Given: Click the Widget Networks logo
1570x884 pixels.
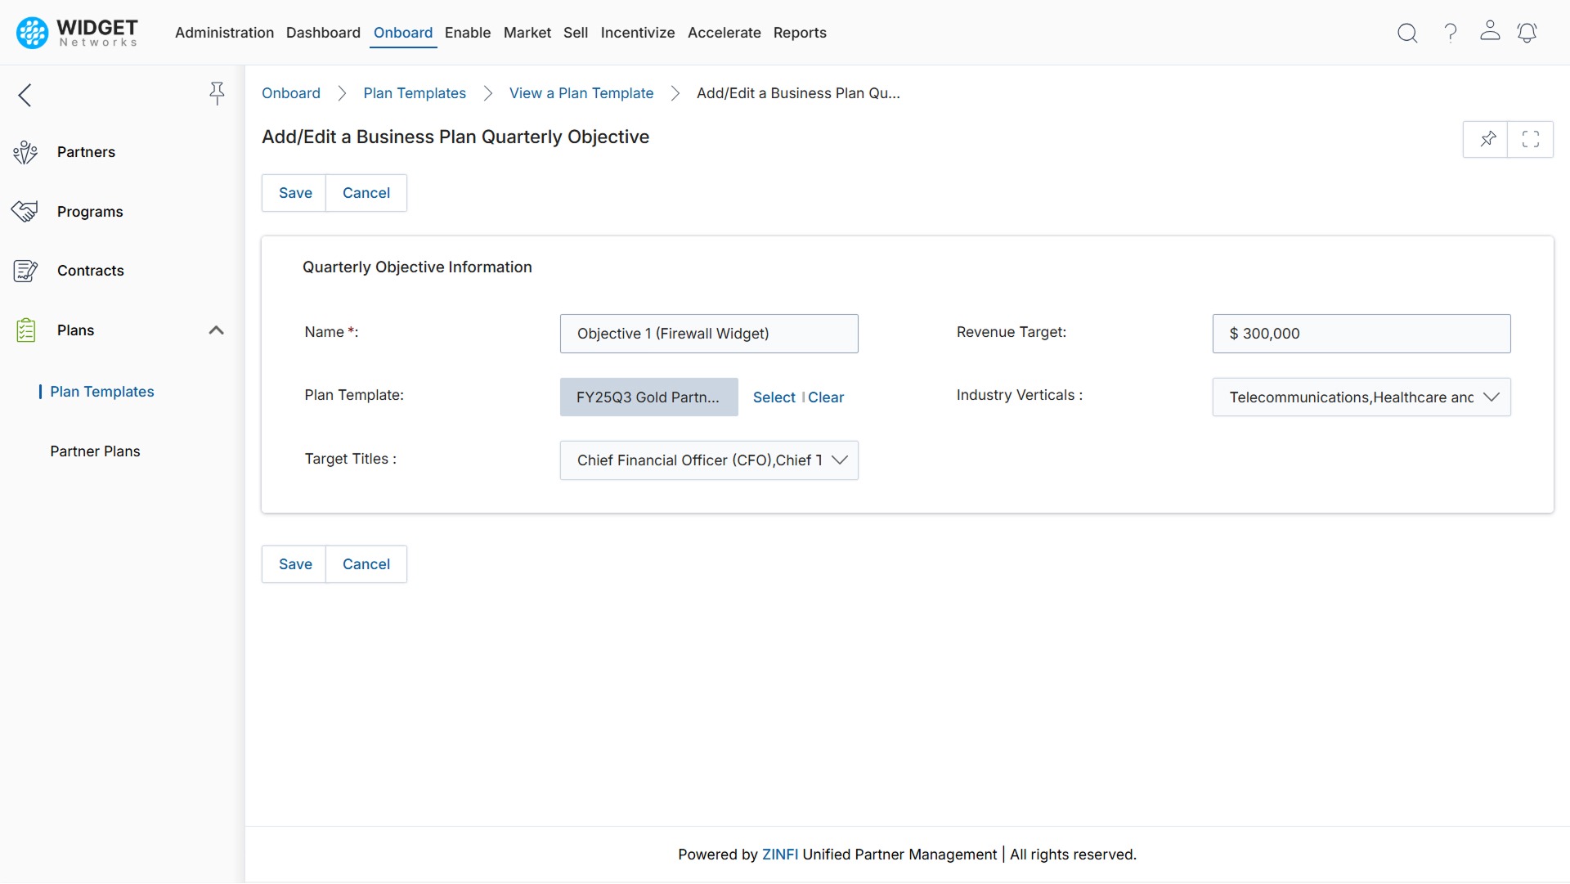Looking at the screenshot, I should click(75, 33).
